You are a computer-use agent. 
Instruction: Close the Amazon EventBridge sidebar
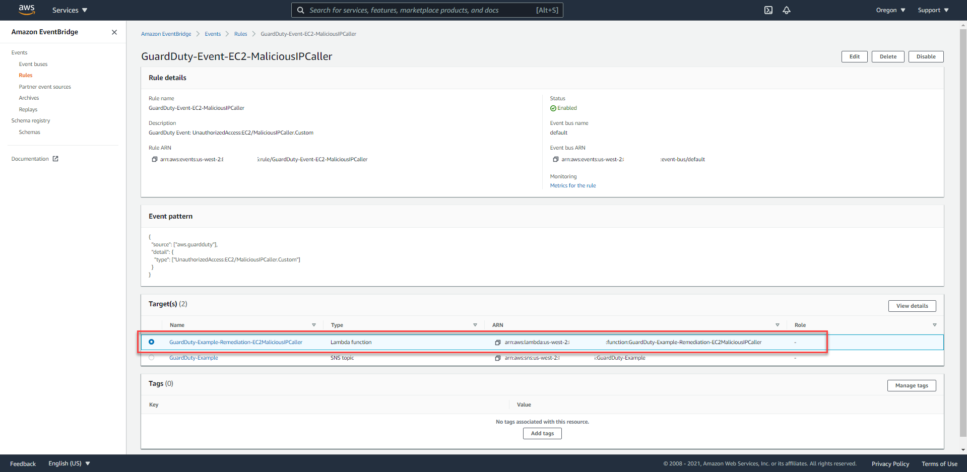pos(114,32)
